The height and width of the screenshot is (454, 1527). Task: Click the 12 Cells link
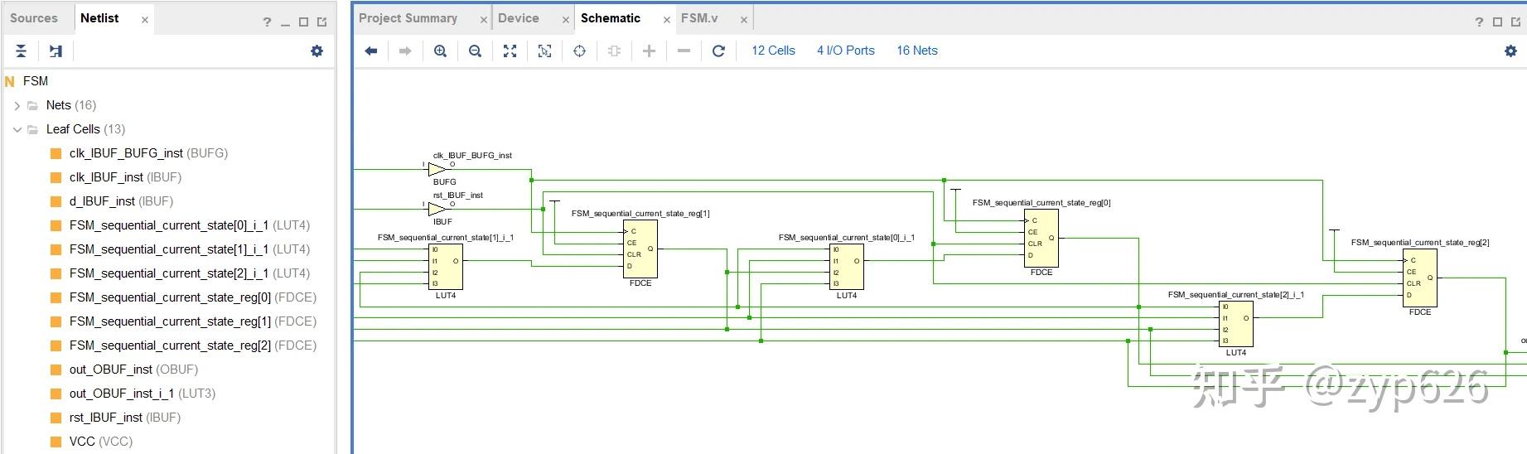(x=773, y=51)
